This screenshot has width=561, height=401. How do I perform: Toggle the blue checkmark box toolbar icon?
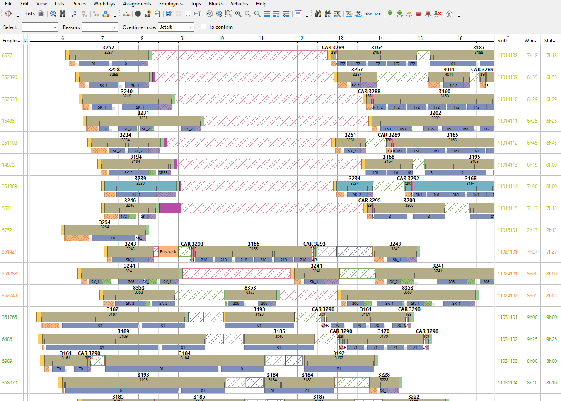(x=169, y=14)
